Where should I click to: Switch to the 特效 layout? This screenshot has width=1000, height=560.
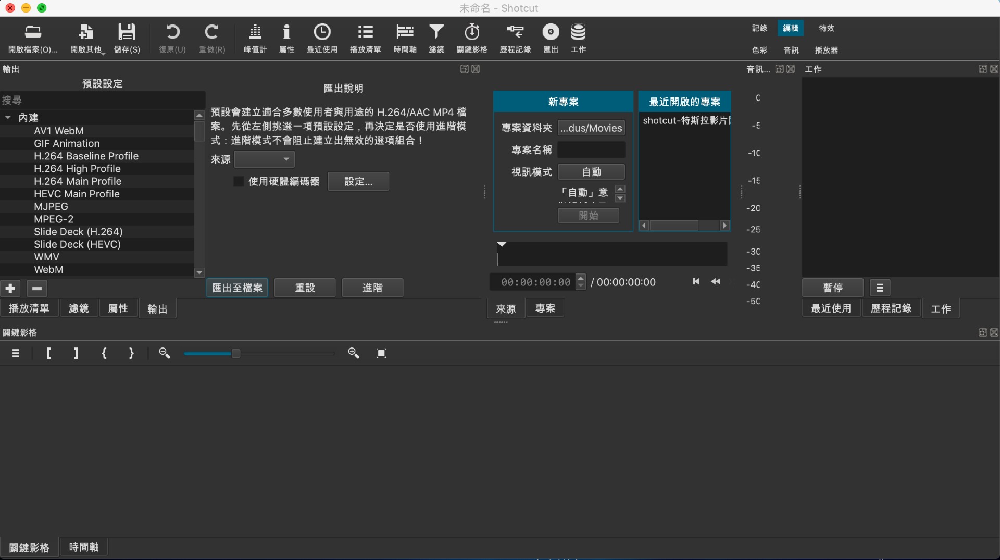(827, 28)
